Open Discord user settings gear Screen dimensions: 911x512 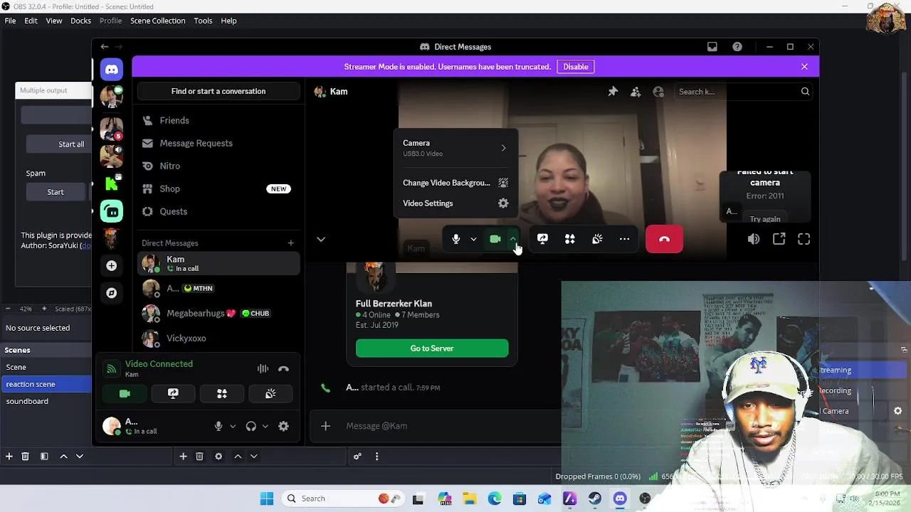[283, 426]
